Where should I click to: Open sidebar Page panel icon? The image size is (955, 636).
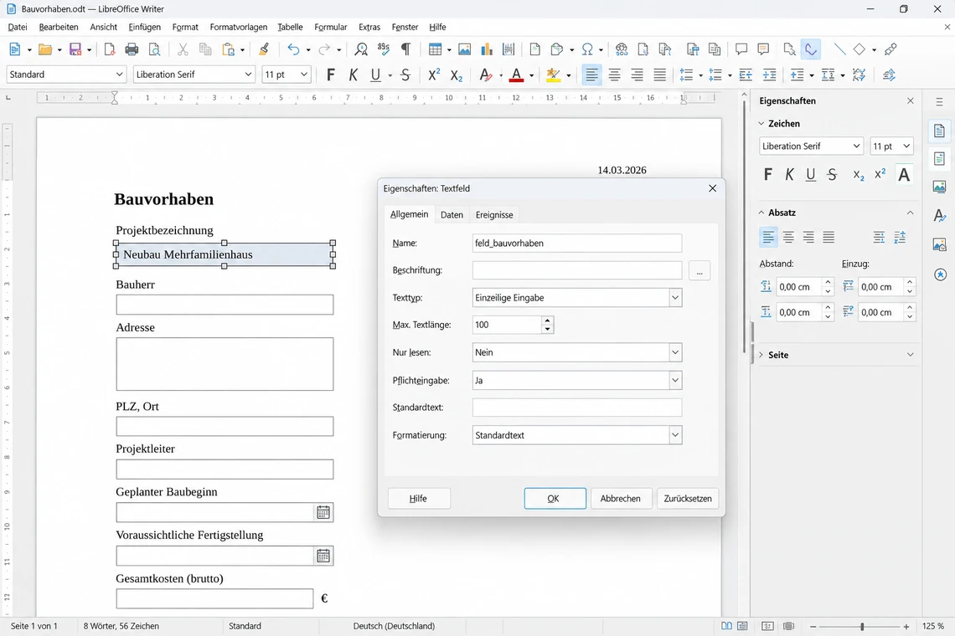coord(939,159)
